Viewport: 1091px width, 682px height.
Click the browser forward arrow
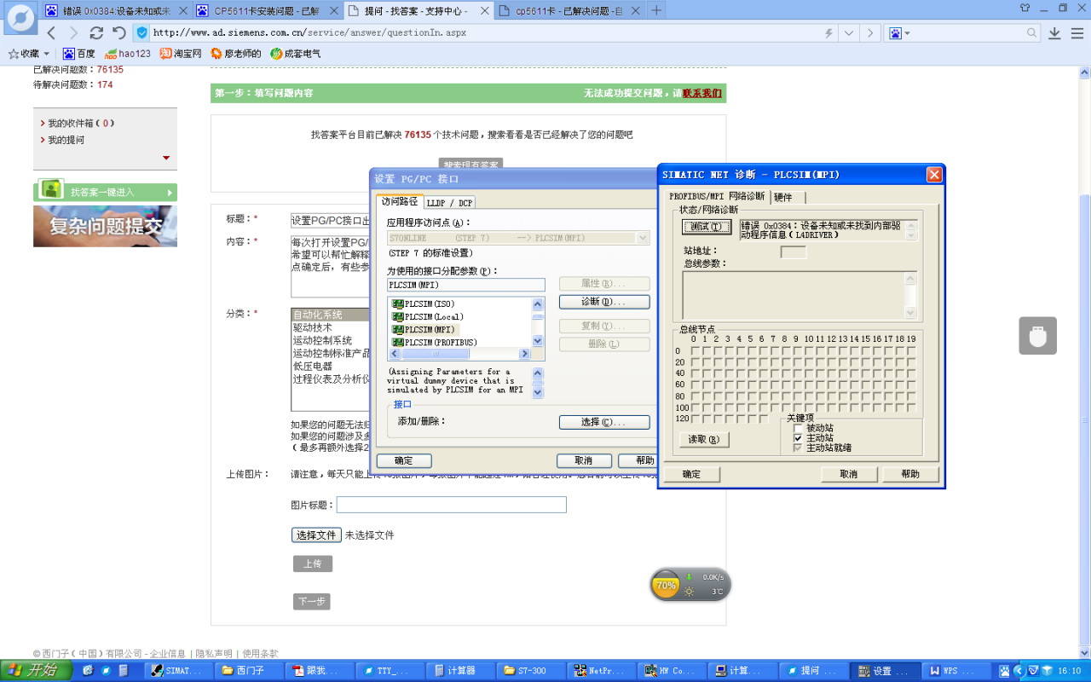coord(73,32)
